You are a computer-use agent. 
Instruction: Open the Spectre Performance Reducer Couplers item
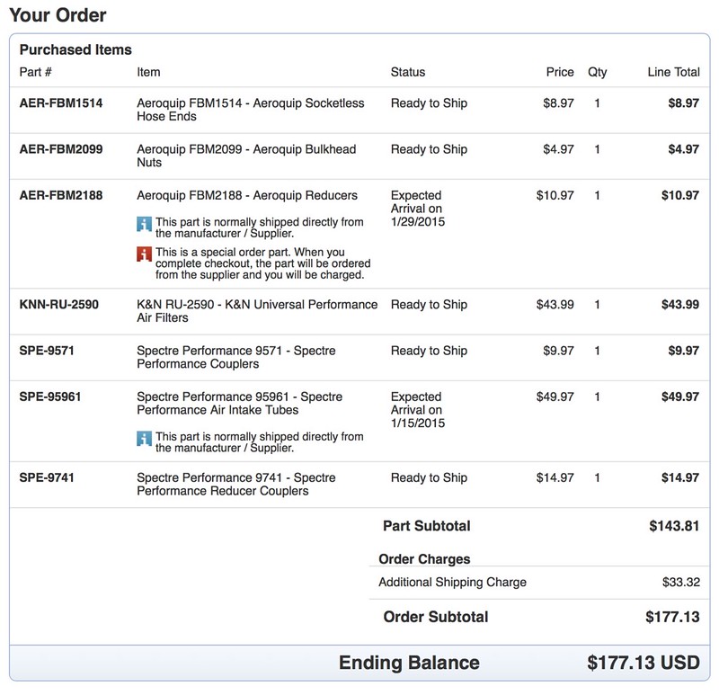(x=236, y=484)
